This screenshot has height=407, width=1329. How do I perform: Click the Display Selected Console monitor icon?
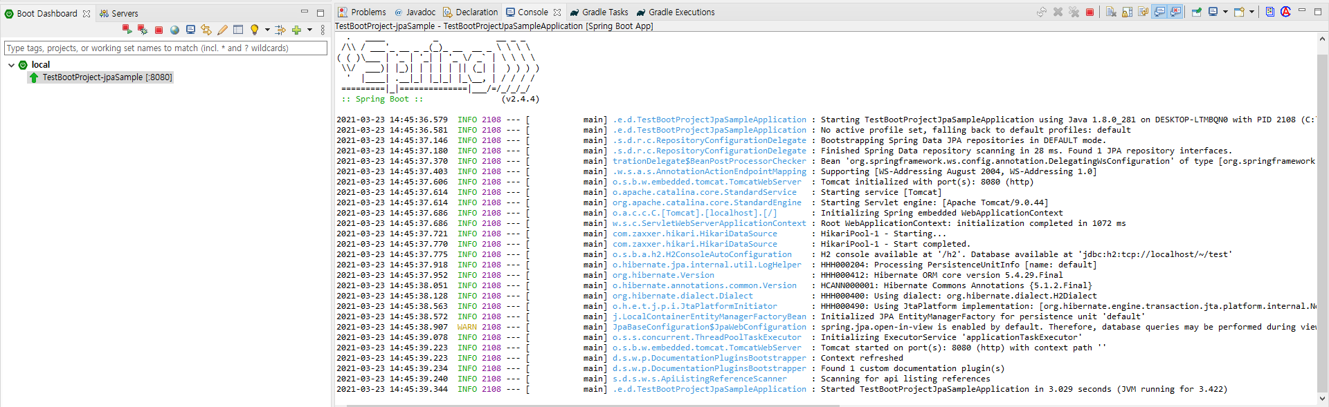pos(1213,12)
